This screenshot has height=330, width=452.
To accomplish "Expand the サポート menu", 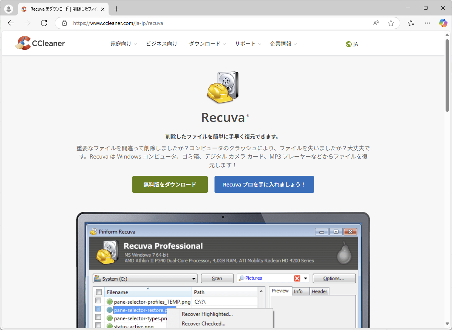I will 248,44.
